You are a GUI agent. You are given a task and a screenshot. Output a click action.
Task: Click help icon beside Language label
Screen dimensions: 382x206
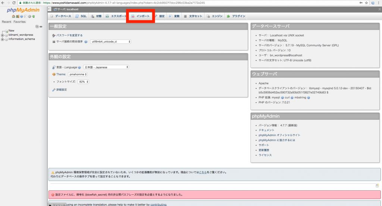[x=79, y=67]
